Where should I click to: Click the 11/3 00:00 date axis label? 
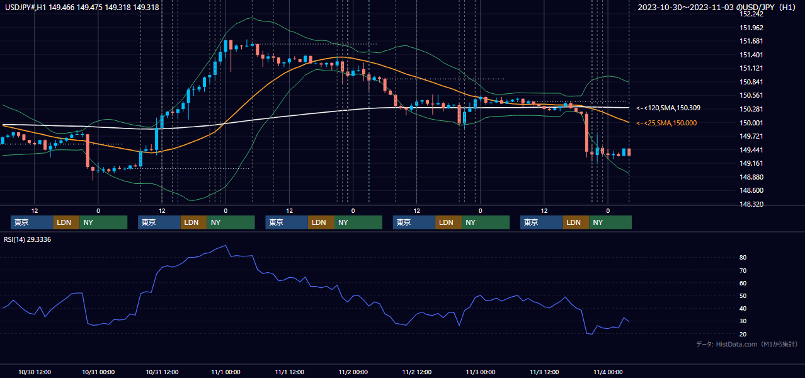tap(481, 372)
